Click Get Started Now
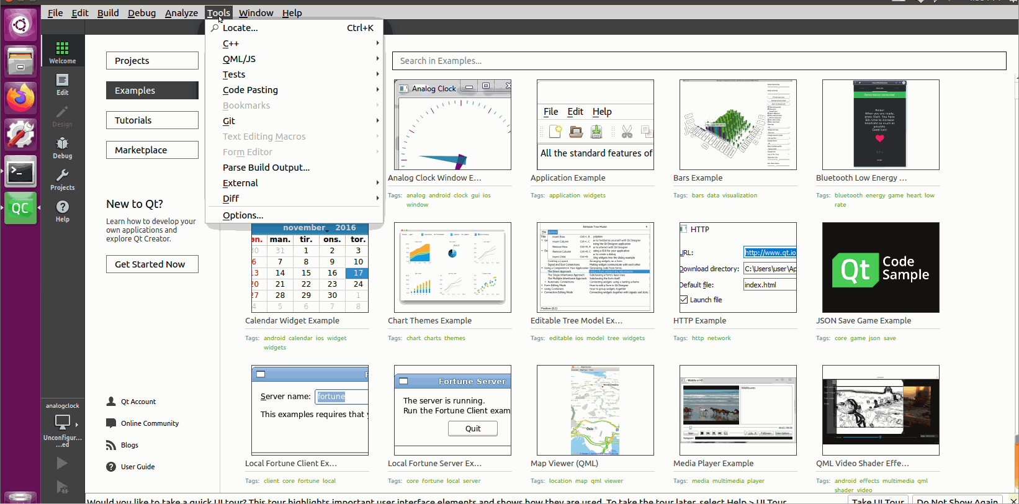This screenshot has width=1019, height=504. click(152, 264)
